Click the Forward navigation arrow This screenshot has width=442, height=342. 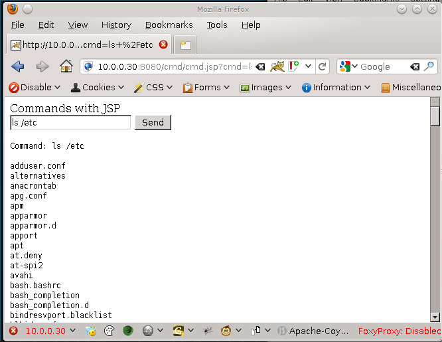pyautogui.click(x=42, y=66)
